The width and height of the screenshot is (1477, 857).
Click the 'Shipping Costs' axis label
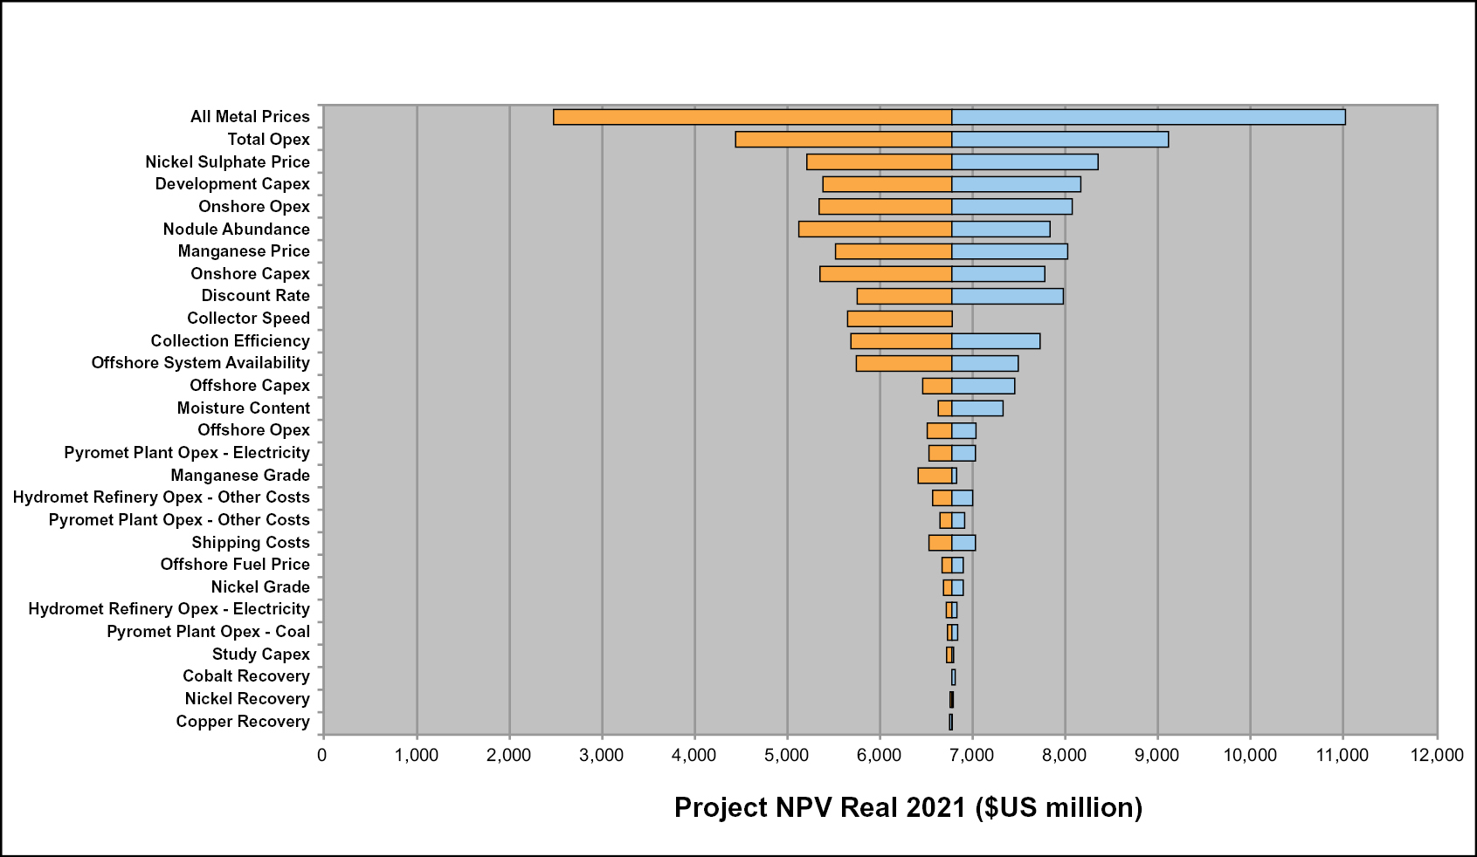pyautogui.click(x=251, y=543)
